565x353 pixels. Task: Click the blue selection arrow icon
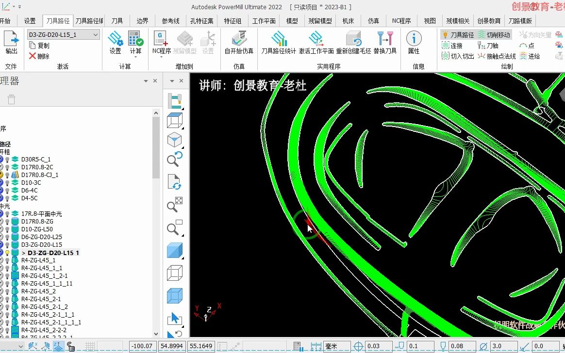coord(175,319)
